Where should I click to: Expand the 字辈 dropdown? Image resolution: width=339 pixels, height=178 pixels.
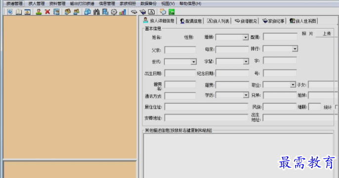point(246,62)
